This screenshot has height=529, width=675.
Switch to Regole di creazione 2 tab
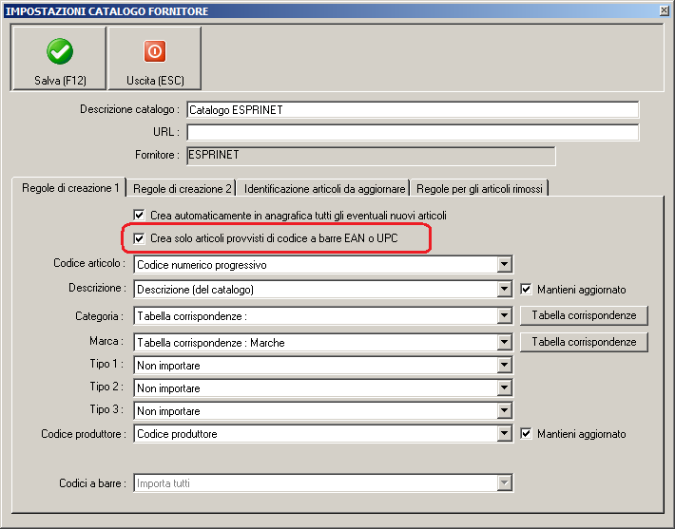182,188
